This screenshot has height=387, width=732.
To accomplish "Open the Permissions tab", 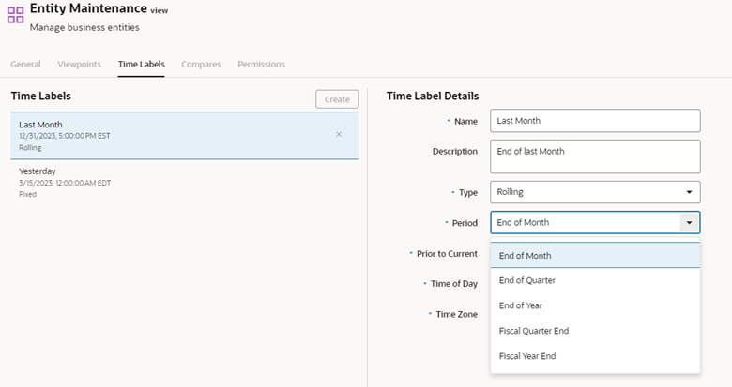I will [261, 65].
